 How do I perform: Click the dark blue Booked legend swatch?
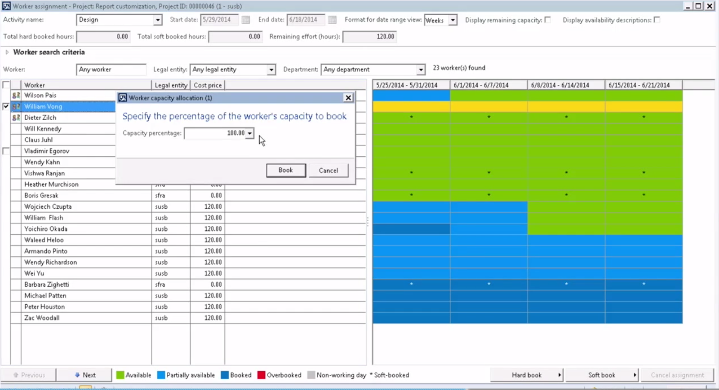click(x=225, y=375)
